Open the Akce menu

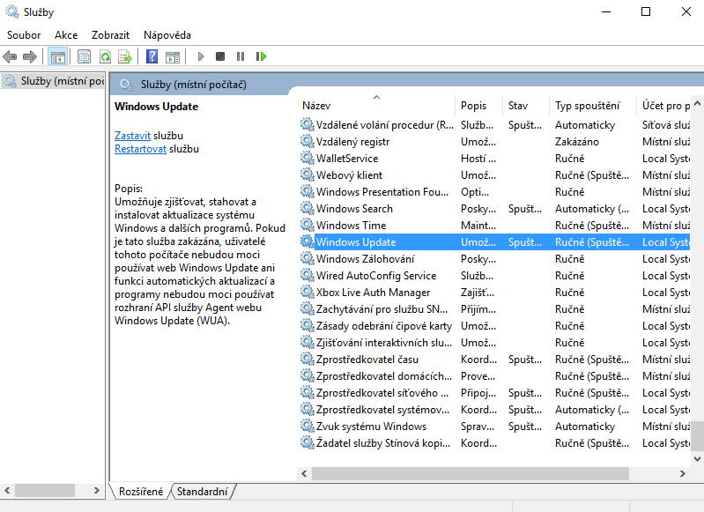click(66, 35)
